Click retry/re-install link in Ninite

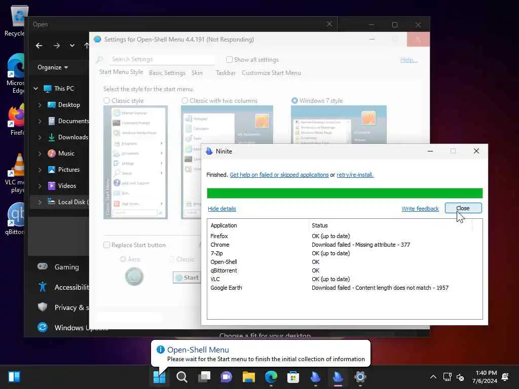coord(355,175)
